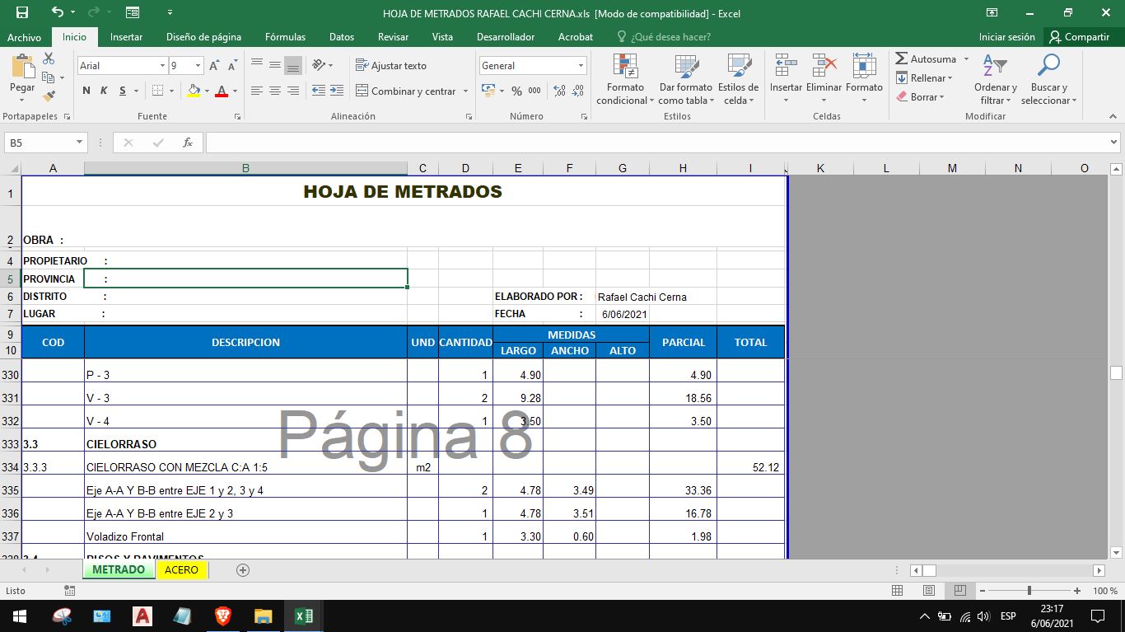Click the Cut scissors icon
Viewport: 1125px width, 632px height.
49,59
